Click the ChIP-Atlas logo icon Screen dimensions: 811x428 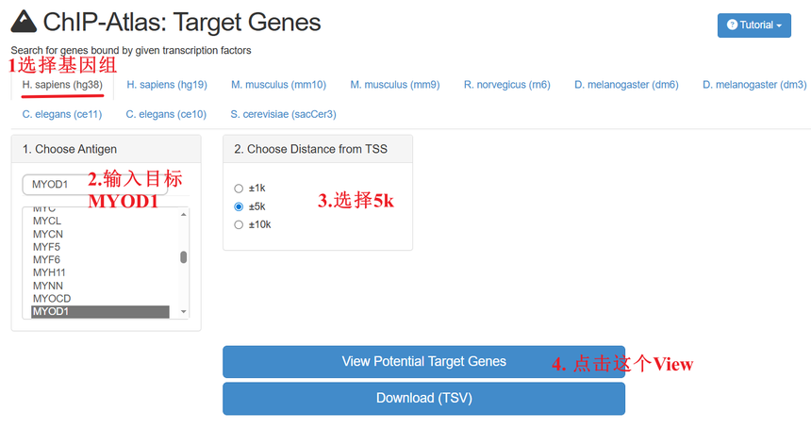24,23
